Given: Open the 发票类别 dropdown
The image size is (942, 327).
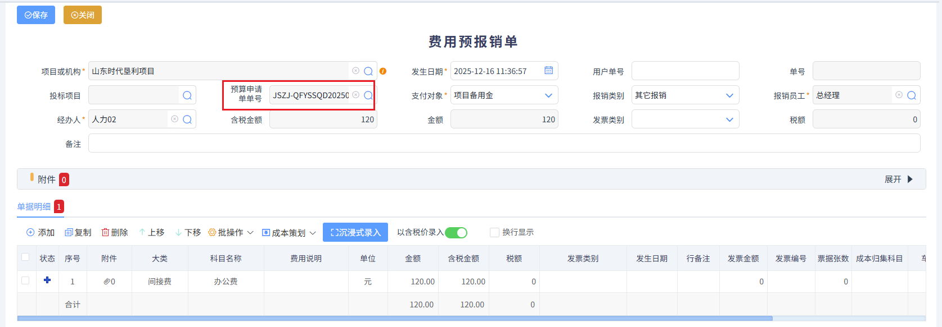Looking at the screenshot, I should point(729,119).
